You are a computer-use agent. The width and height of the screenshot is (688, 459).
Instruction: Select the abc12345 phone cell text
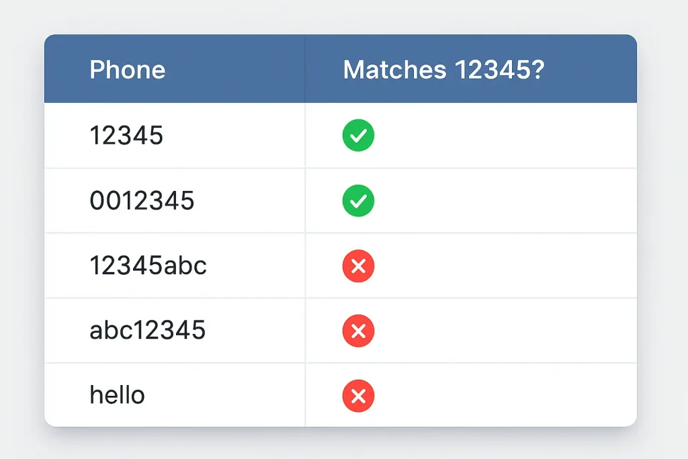click(147, 331)
